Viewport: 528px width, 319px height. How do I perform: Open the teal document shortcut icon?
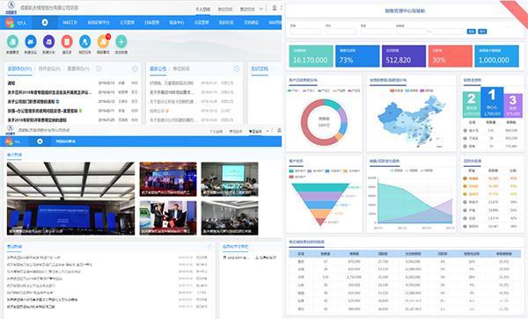pos(12,41)
